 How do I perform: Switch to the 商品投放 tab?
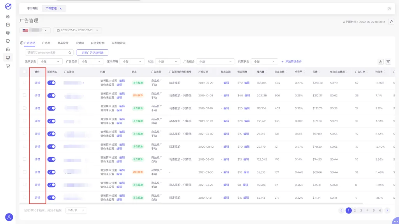click(x=63, y=43)
